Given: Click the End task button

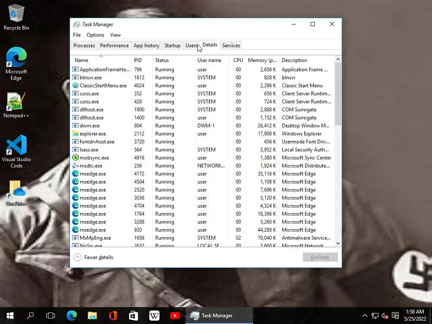Looking at the screenshot, I should (x=320, y=257).
